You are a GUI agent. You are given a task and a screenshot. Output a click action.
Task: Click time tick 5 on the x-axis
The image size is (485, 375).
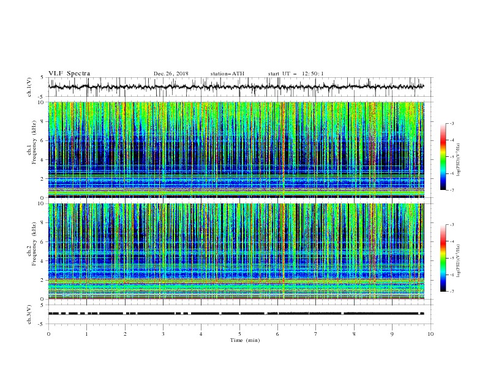239,334
